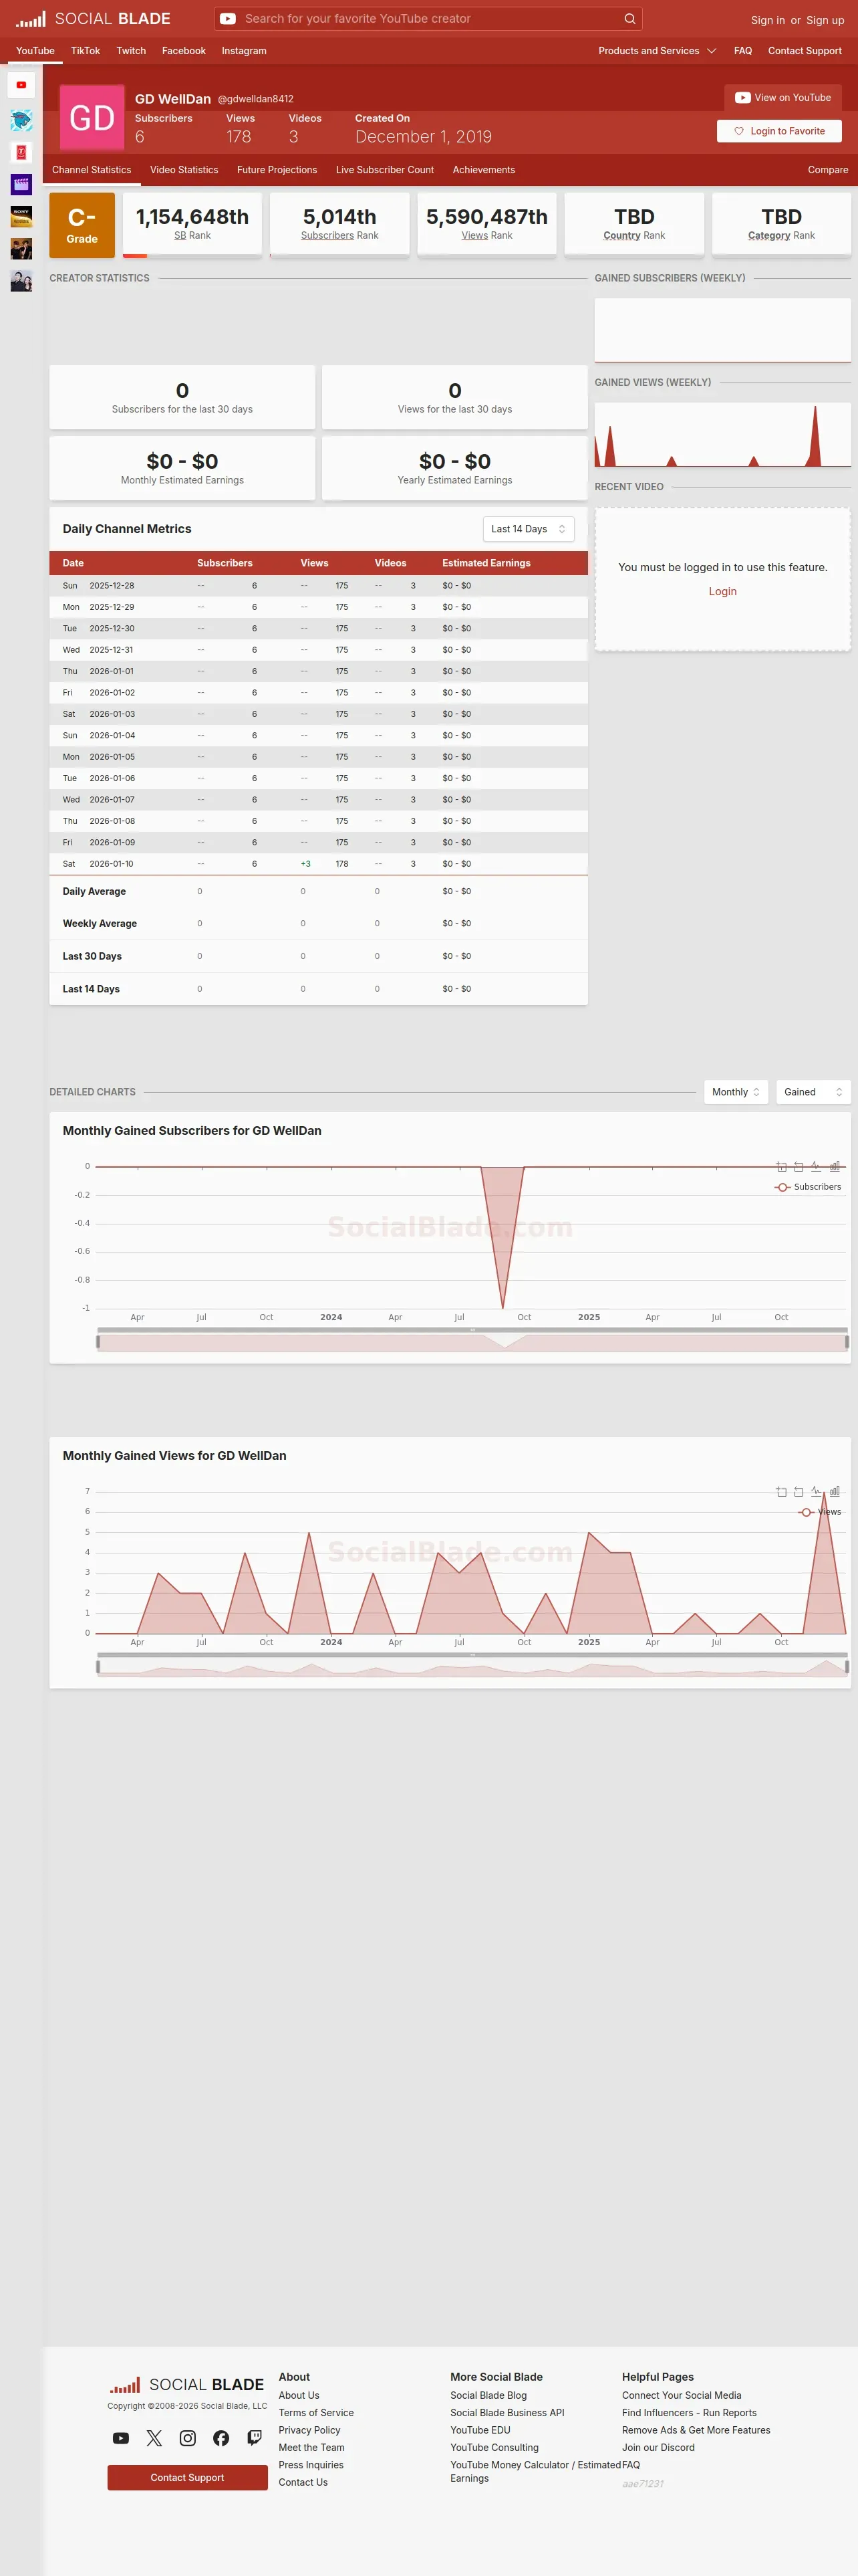Click the Login link under Recent Video

point(723,591)
